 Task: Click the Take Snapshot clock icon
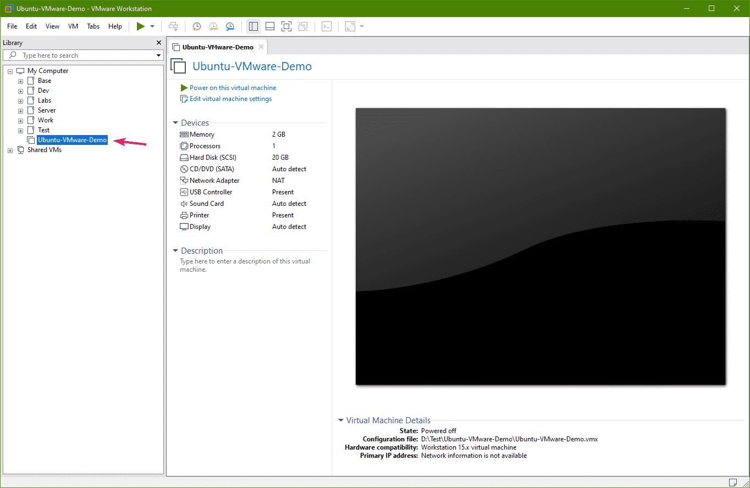click(196, 26)
